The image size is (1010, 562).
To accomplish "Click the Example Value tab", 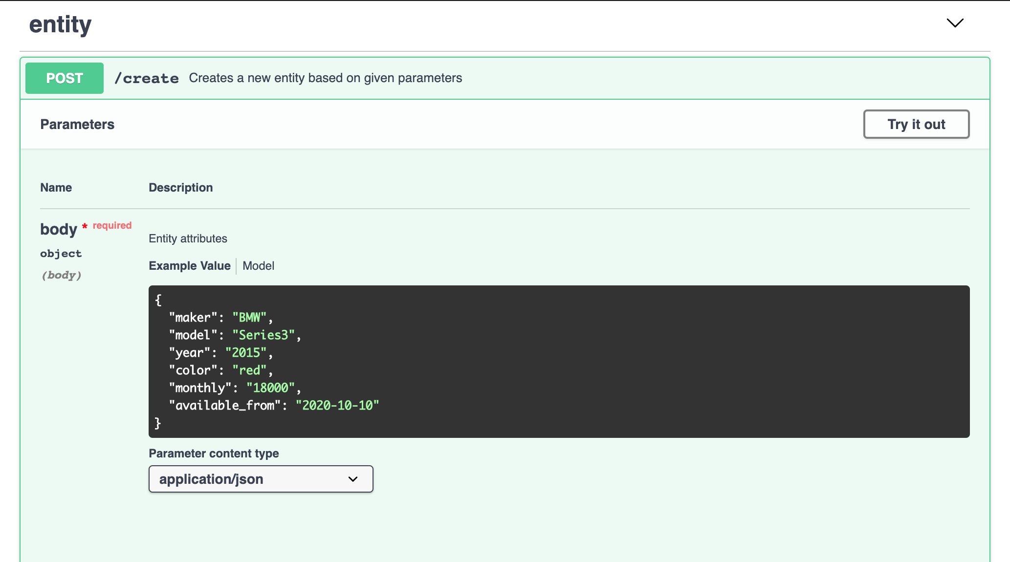I will pyautogui.click(x=189, y=266).
